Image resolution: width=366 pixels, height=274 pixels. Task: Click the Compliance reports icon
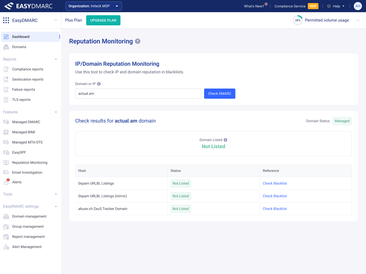point(6,69)
